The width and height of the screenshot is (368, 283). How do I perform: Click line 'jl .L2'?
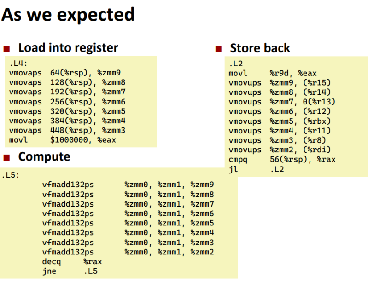point(256,169)
